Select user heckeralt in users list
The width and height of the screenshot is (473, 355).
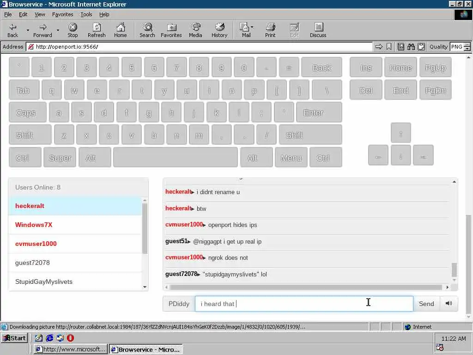coord(75,206)
